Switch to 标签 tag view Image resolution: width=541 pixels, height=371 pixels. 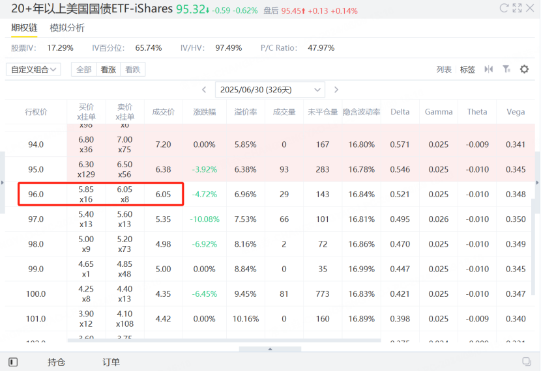(467, 70)
